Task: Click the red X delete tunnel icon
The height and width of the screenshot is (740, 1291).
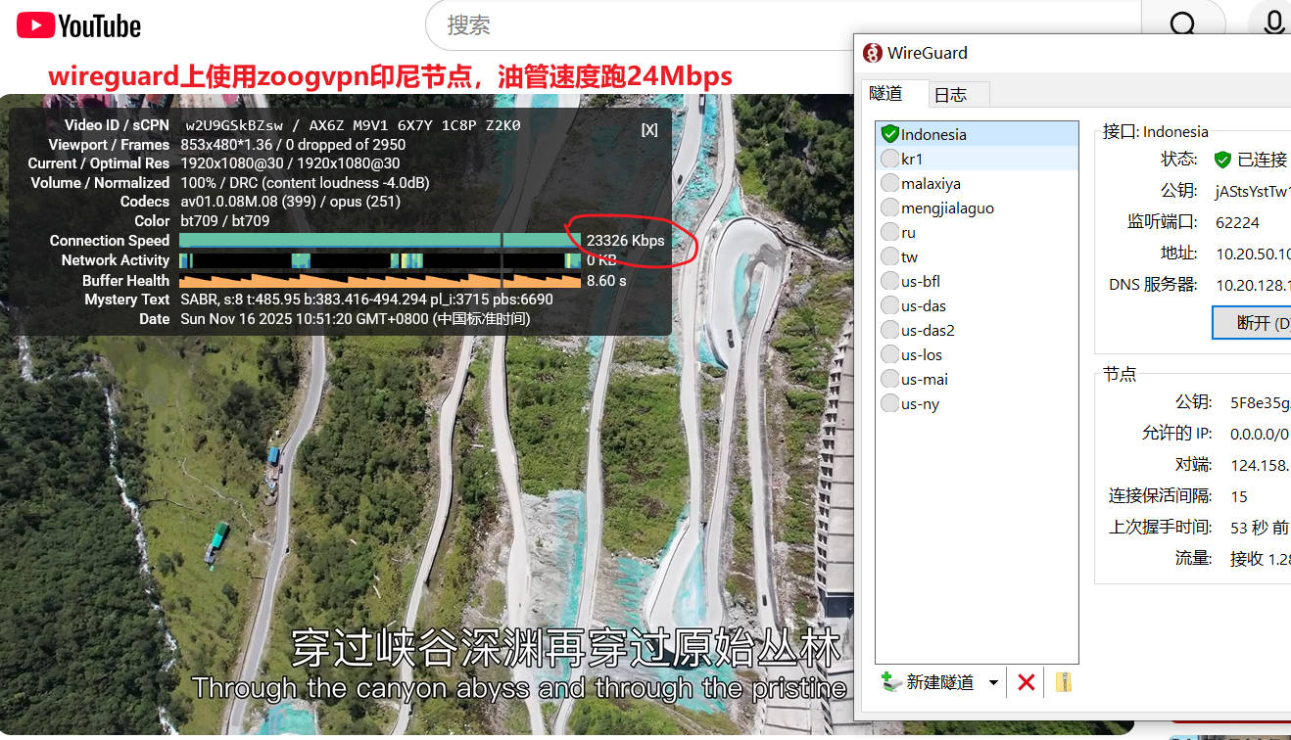Action: tap(1026, 682)
